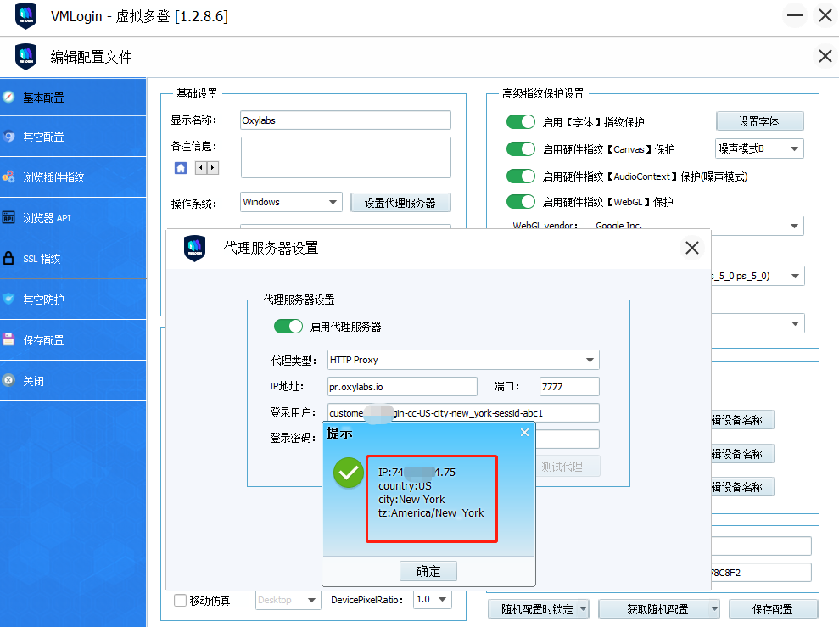The height and width of the screenshot is (627, 839).
Task: Disable the 启用【字体】指纹保护 toggle
Action: pos(520,122)
